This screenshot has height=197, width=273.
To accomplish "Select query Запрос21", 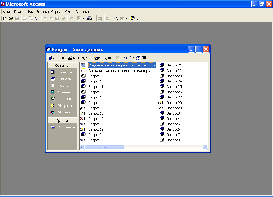I will click(174, 65).
